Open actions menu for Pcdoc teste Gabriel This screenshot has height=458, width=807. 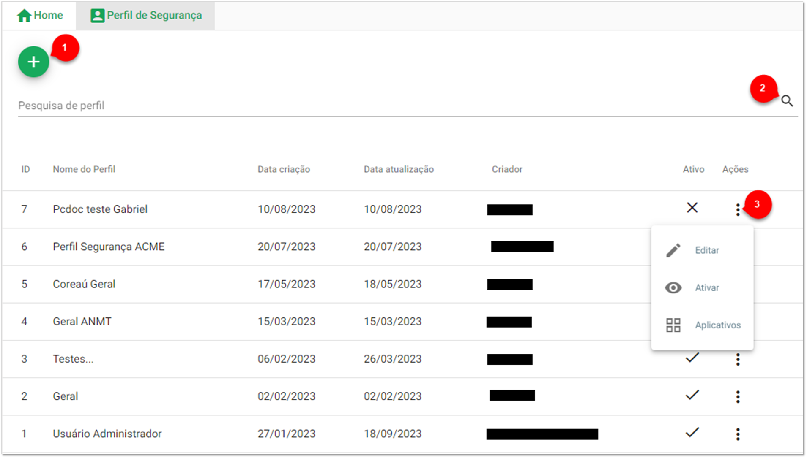pos(738,209)
